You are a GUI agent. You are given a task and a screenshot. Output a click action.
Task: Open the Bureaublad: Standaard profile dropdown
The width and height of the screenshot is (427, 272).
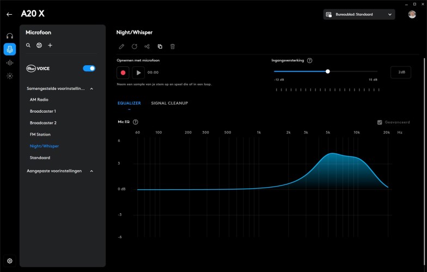(359, 15)
